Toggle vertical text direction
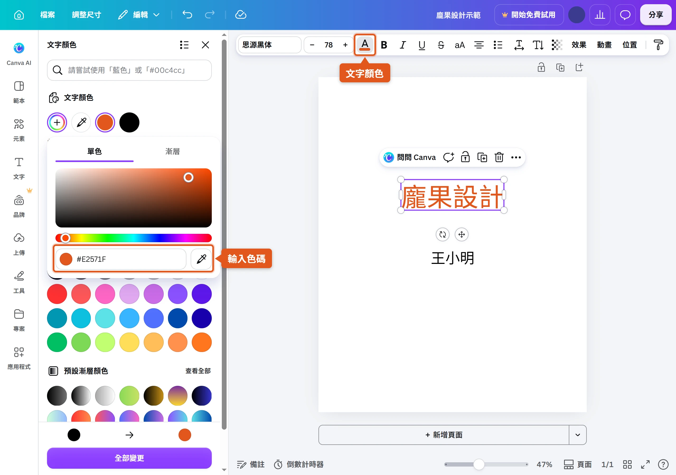The image size is (676, 475). tap(538, 45)
